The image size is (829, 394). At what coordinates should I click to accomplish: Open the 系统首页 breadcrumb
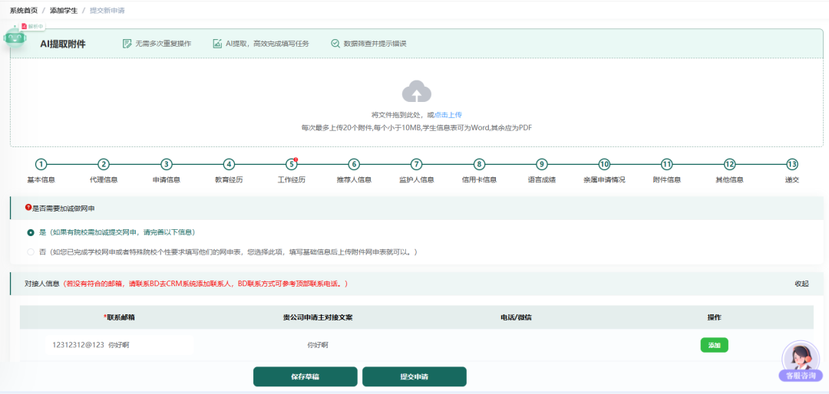[24, 10]
